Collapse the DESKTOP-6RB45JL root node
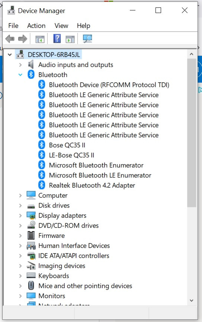Viewport: 202px width, 322px height. tap(10, 55)
